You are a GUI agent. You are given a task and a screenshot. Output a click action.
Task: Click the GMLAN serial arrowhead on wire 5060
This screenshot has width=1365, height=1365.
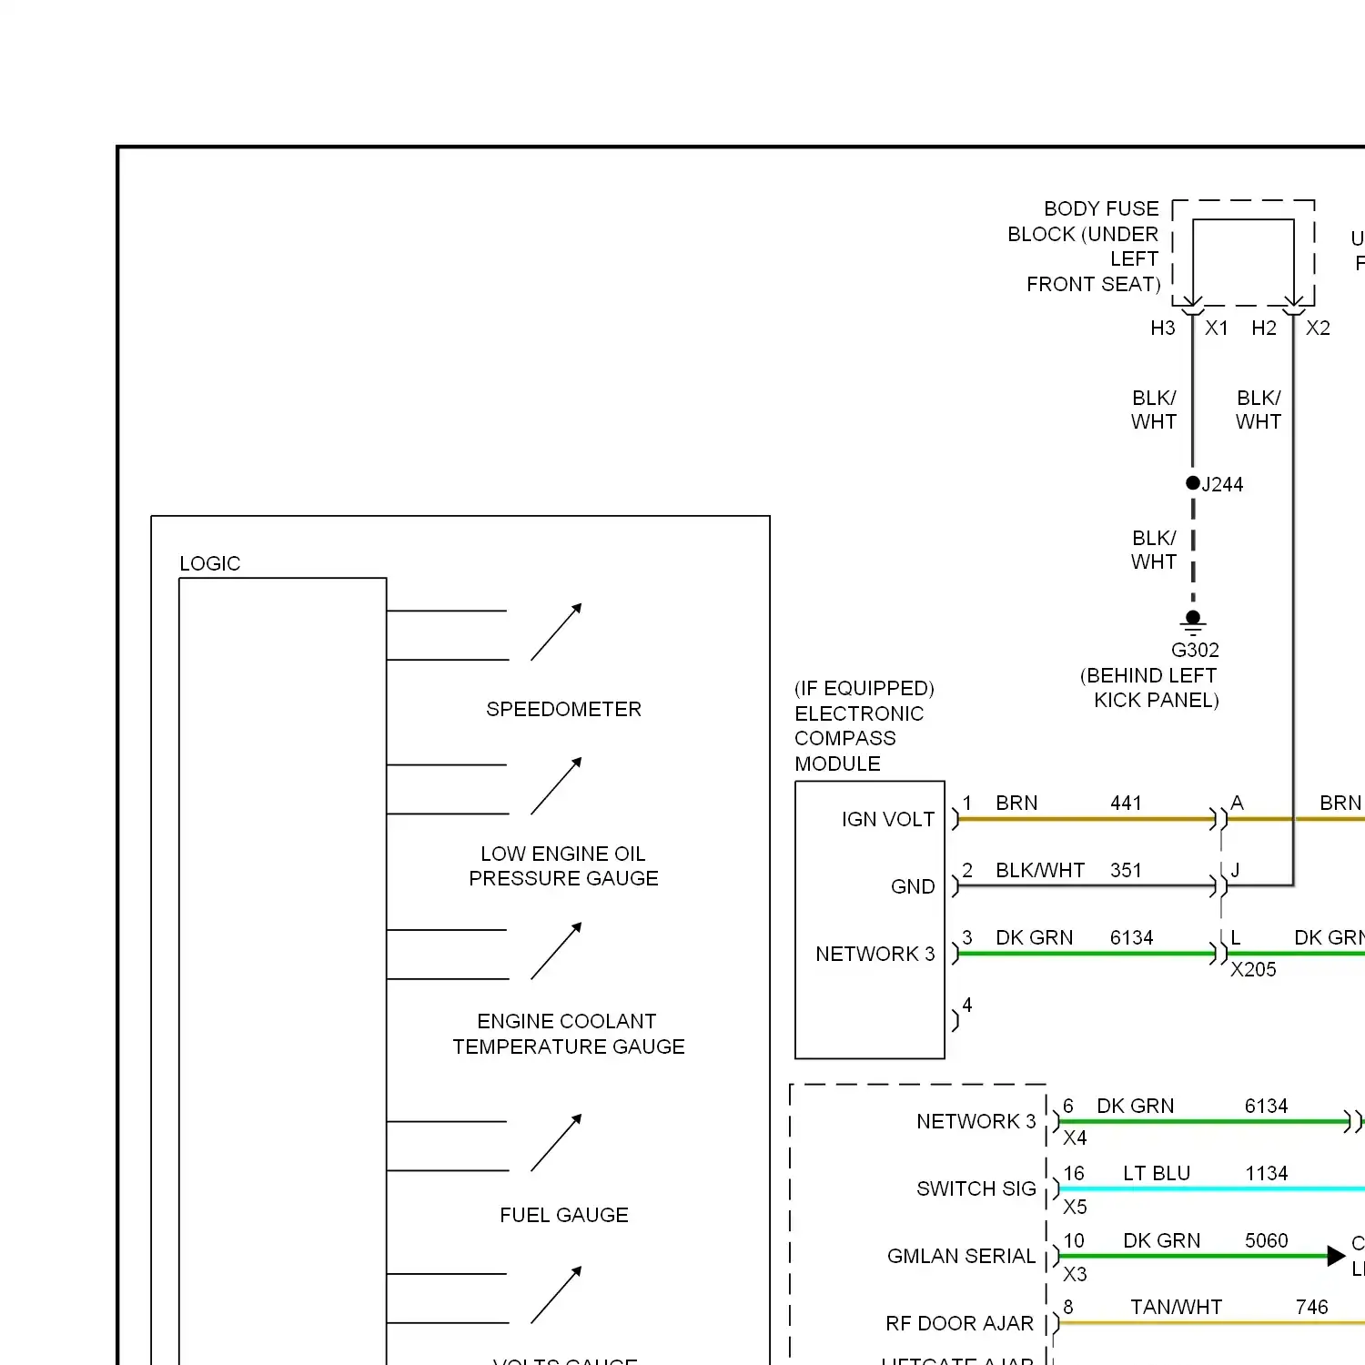tap(1336, 1256)
